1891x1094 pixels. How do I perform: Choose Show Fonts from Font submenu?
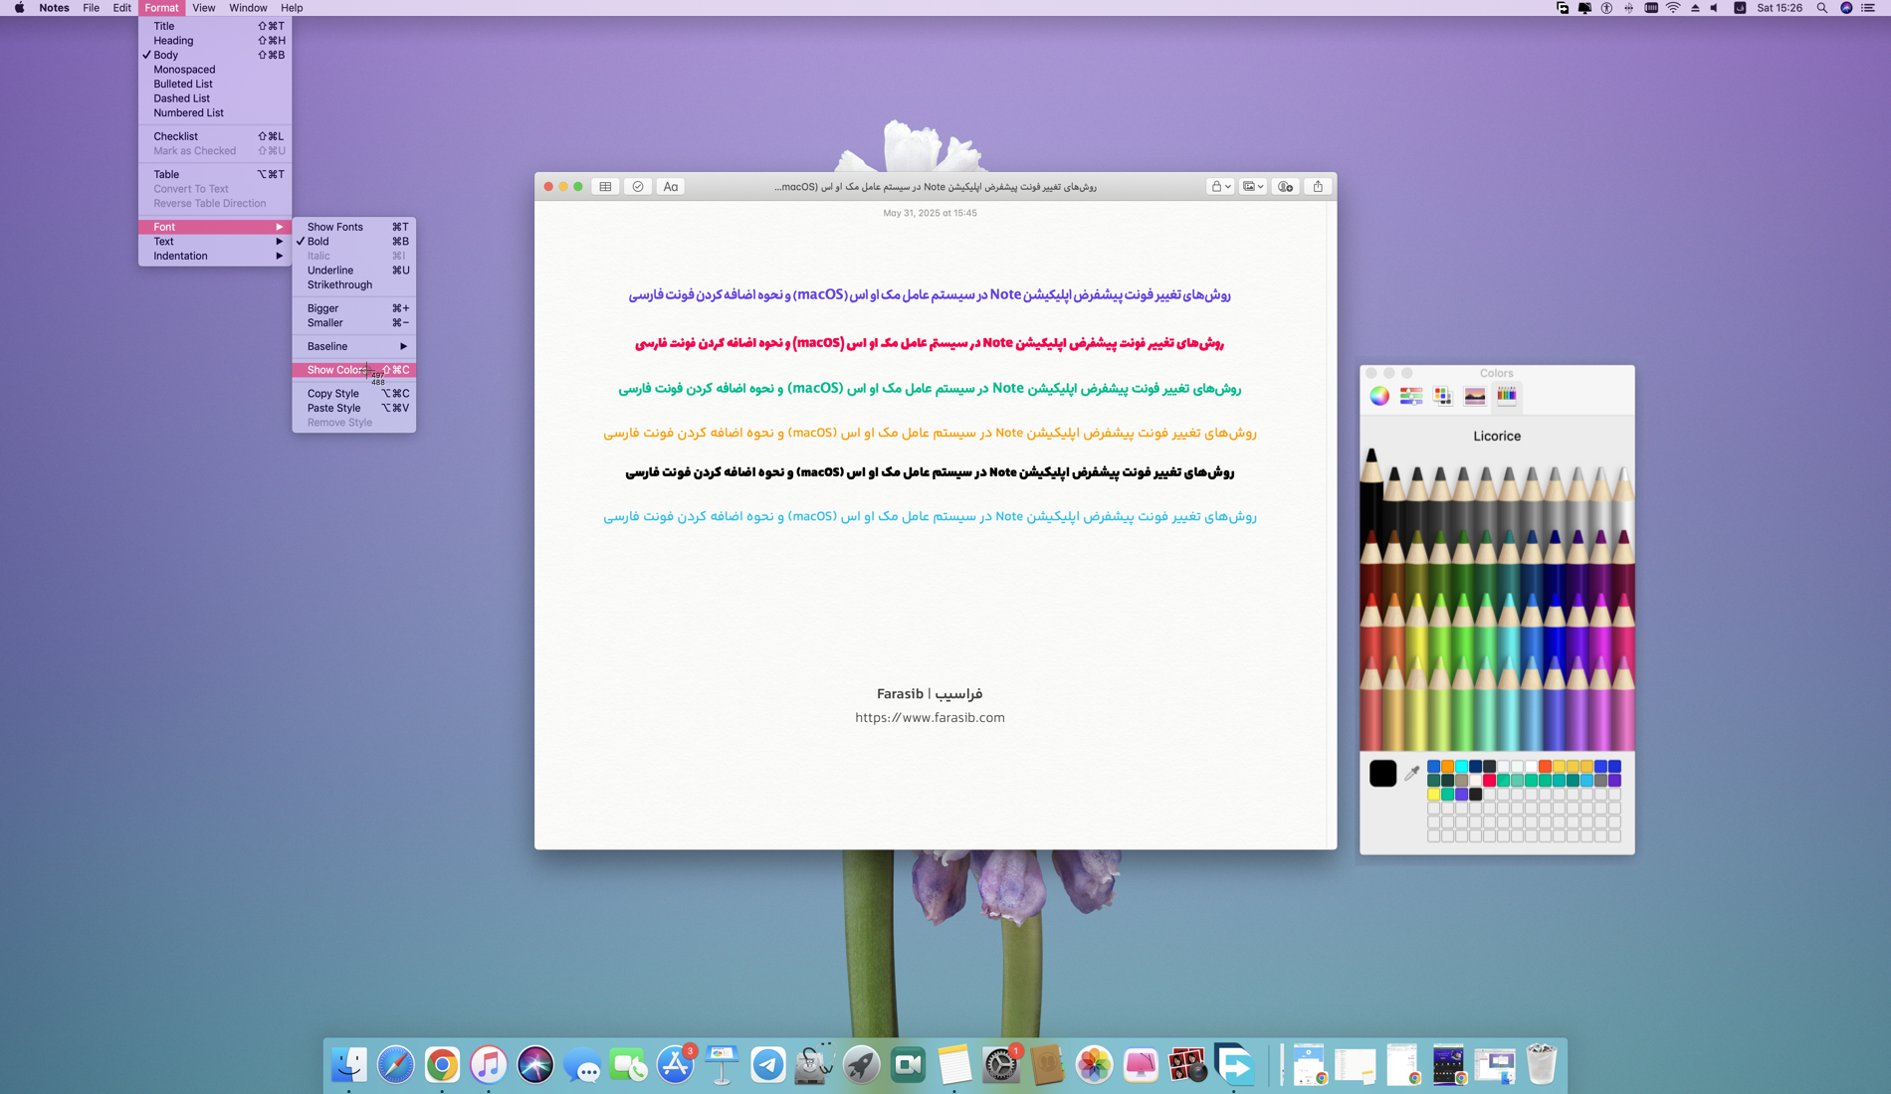(353, 227)
